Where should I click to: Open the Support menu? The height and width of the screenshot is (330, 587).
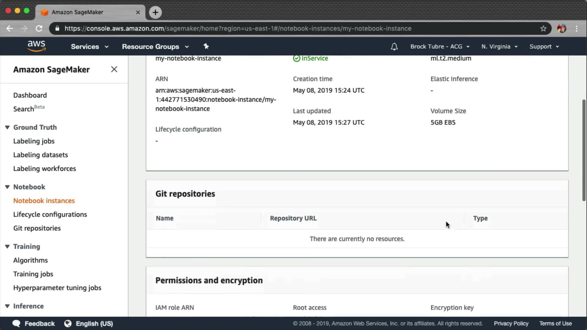(x=544, y=46)
